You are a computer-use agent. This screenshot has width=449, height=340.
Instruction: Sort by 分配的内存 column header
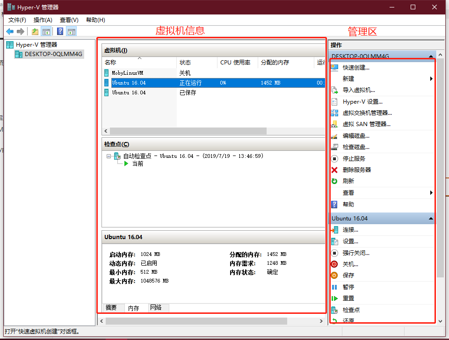(286, 62)
